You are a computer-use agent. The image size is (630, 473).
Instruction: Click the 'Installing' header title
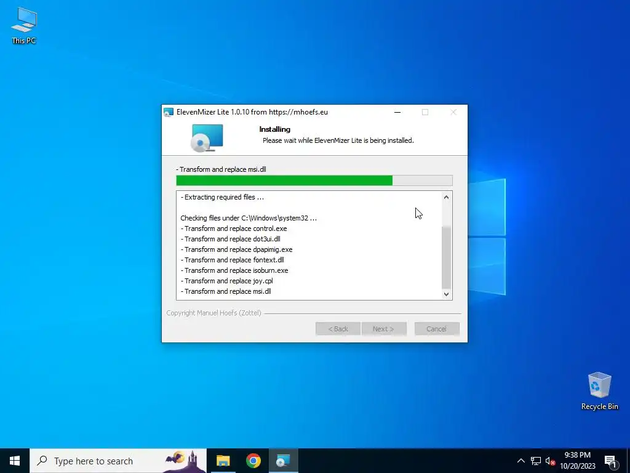(275, 129)
